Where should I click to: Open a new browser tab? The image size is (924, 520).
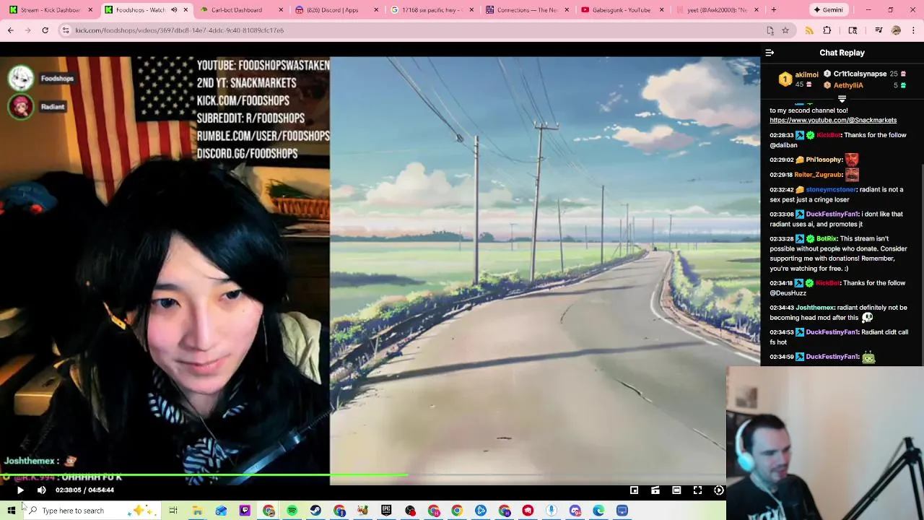pos(773,10)
